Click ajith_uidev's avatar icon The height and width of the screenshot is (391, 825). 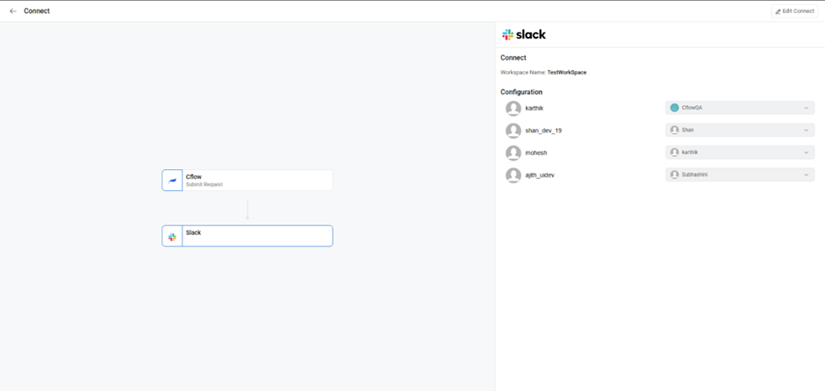pos(513,175)
